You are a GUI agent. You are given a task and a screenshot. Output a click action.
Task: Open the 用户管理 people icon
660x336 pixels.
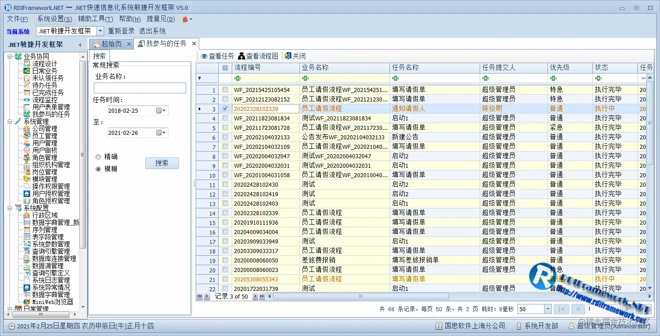[27, 143]
